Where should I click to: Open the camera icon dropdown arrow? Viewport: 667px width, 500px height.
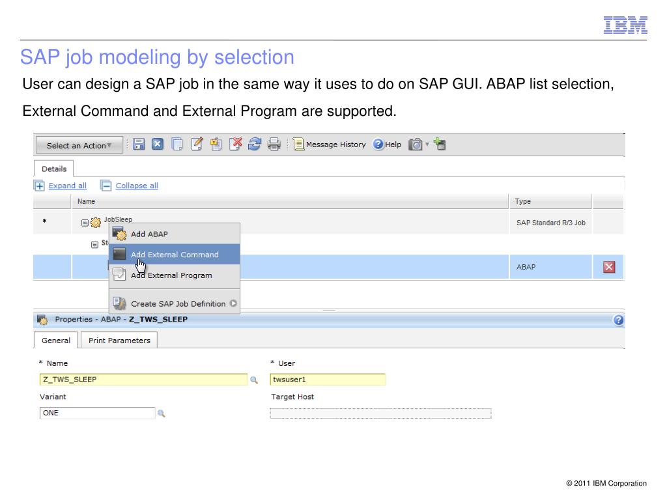click(x=427, y=145)
